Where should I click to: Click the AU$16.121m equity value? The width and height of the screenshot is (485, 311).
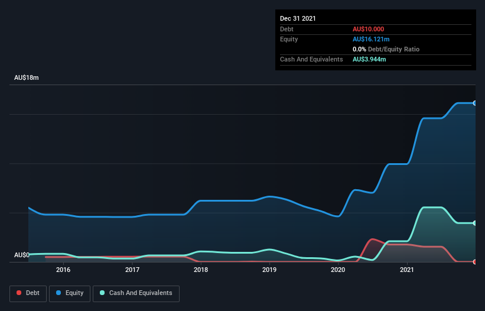(371, 39)
